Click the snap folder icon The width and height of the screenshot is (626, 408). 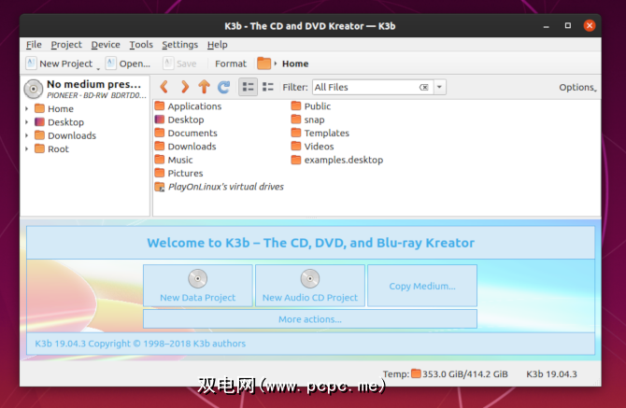click(296, 120)
